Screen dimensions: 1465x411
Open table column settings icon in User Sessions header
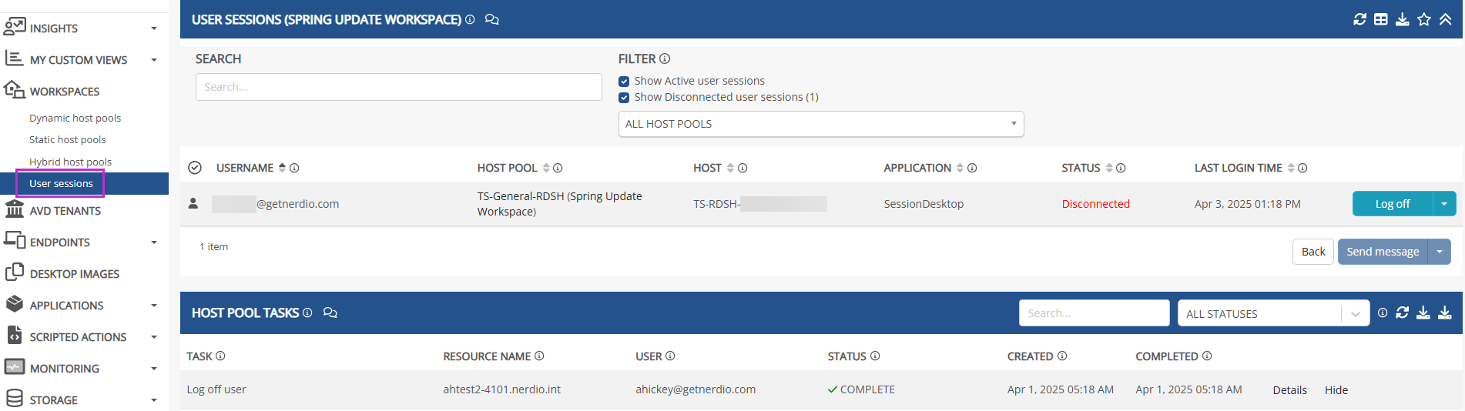tap(1381, 19)
